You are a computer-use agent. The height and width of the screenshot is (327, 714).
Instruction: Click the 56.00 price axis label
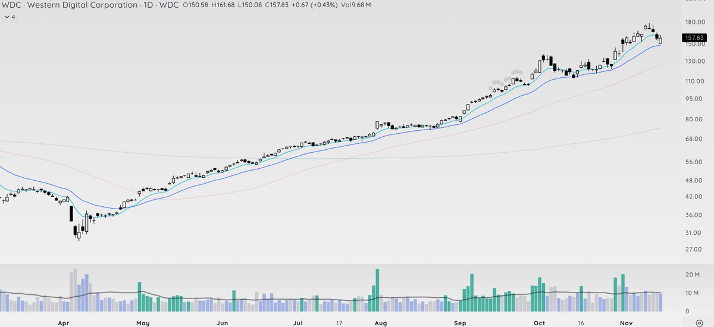point(695,162)
